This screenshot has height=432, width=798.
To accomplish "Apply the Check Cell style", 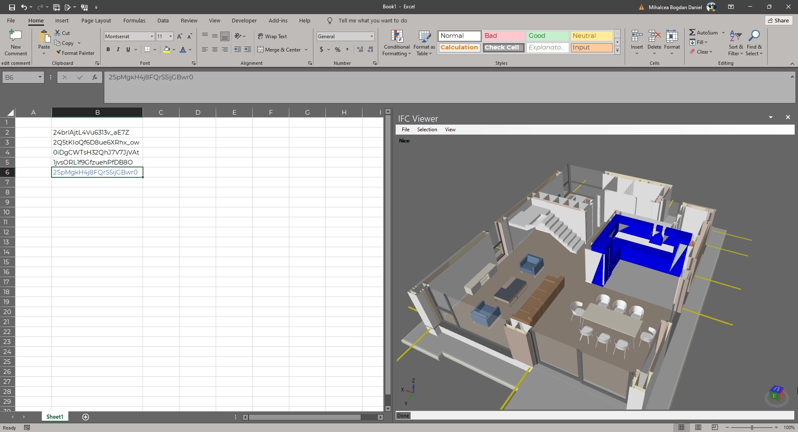I will coord(502,47).
